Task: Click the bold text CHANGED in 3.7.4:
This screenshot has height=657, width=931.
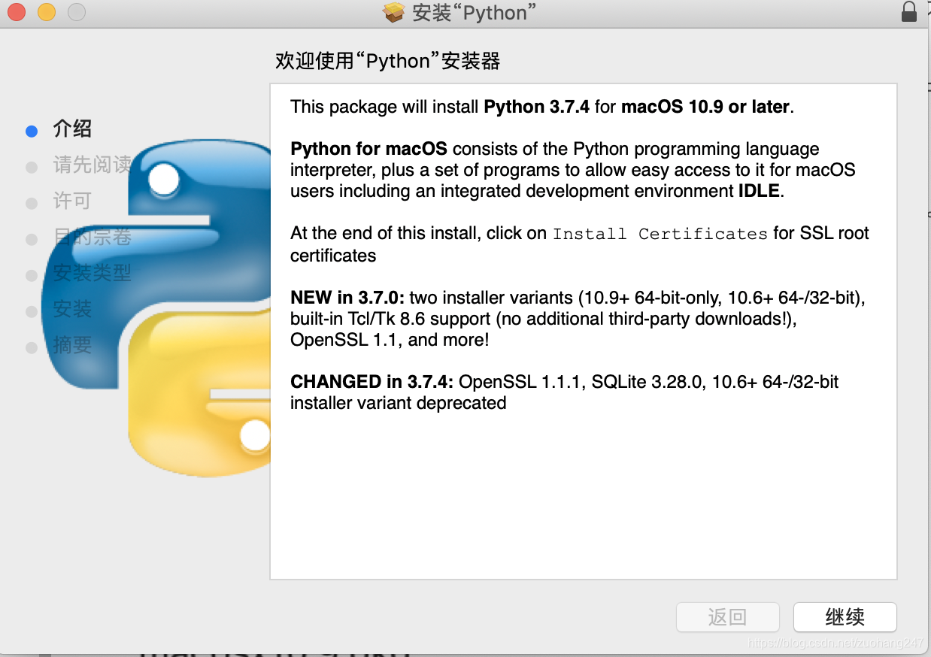Action: coord(372,382)
